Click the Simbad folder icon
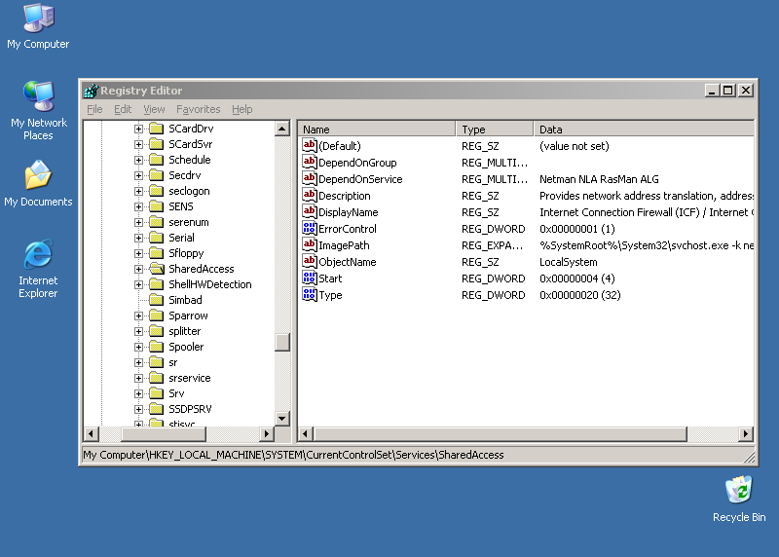 (157, 300)
